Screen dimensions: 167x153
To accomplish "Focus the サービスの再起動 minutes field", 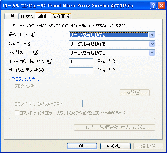I will click(x=81, y=71).
